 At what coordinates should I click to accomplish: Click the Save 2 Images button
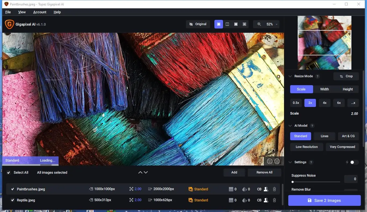click(324, 200)
